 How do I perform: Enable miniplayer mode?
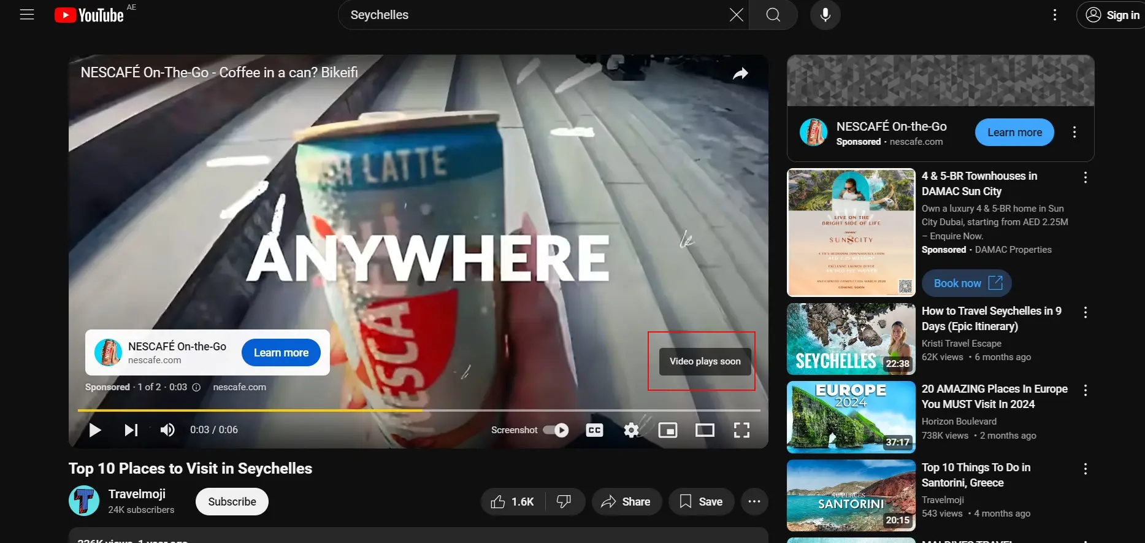click(x=668, y=430)
